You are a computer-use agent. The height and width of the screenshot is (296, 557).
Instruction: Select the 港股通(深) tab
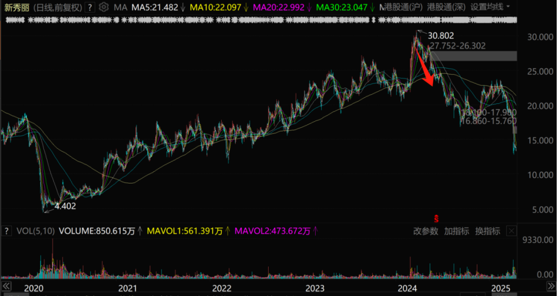tap(446, 7)
